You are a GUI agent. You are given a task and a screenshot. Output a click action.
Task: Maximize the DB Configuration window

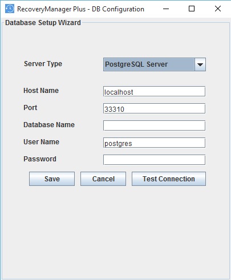[192, 9]
